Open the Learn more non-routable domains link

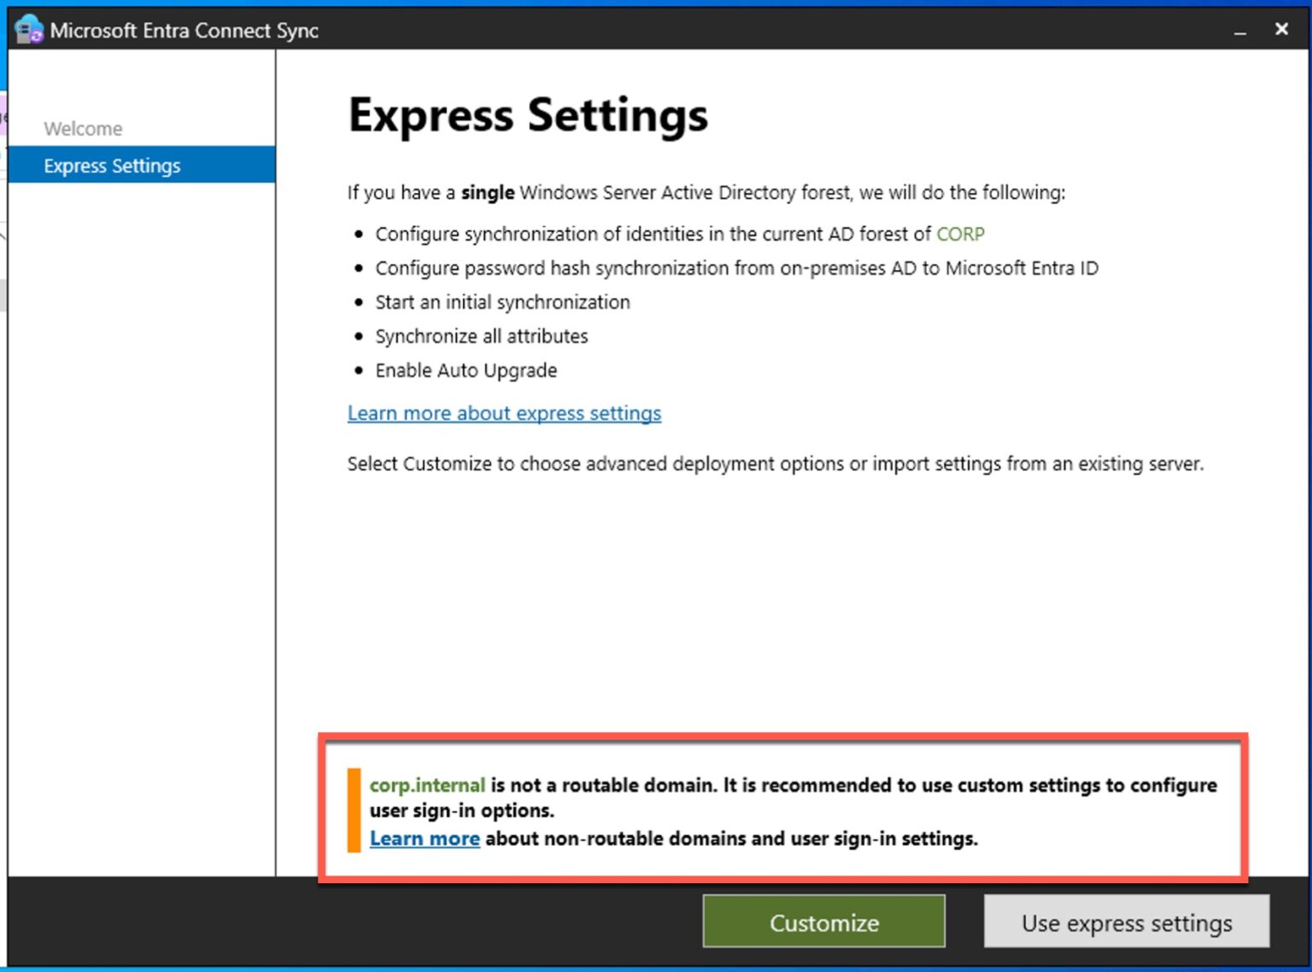click(x=425, y=839)
